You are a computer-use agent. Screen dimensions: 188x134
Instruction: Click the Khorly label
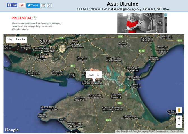click(x=72, y=75)
